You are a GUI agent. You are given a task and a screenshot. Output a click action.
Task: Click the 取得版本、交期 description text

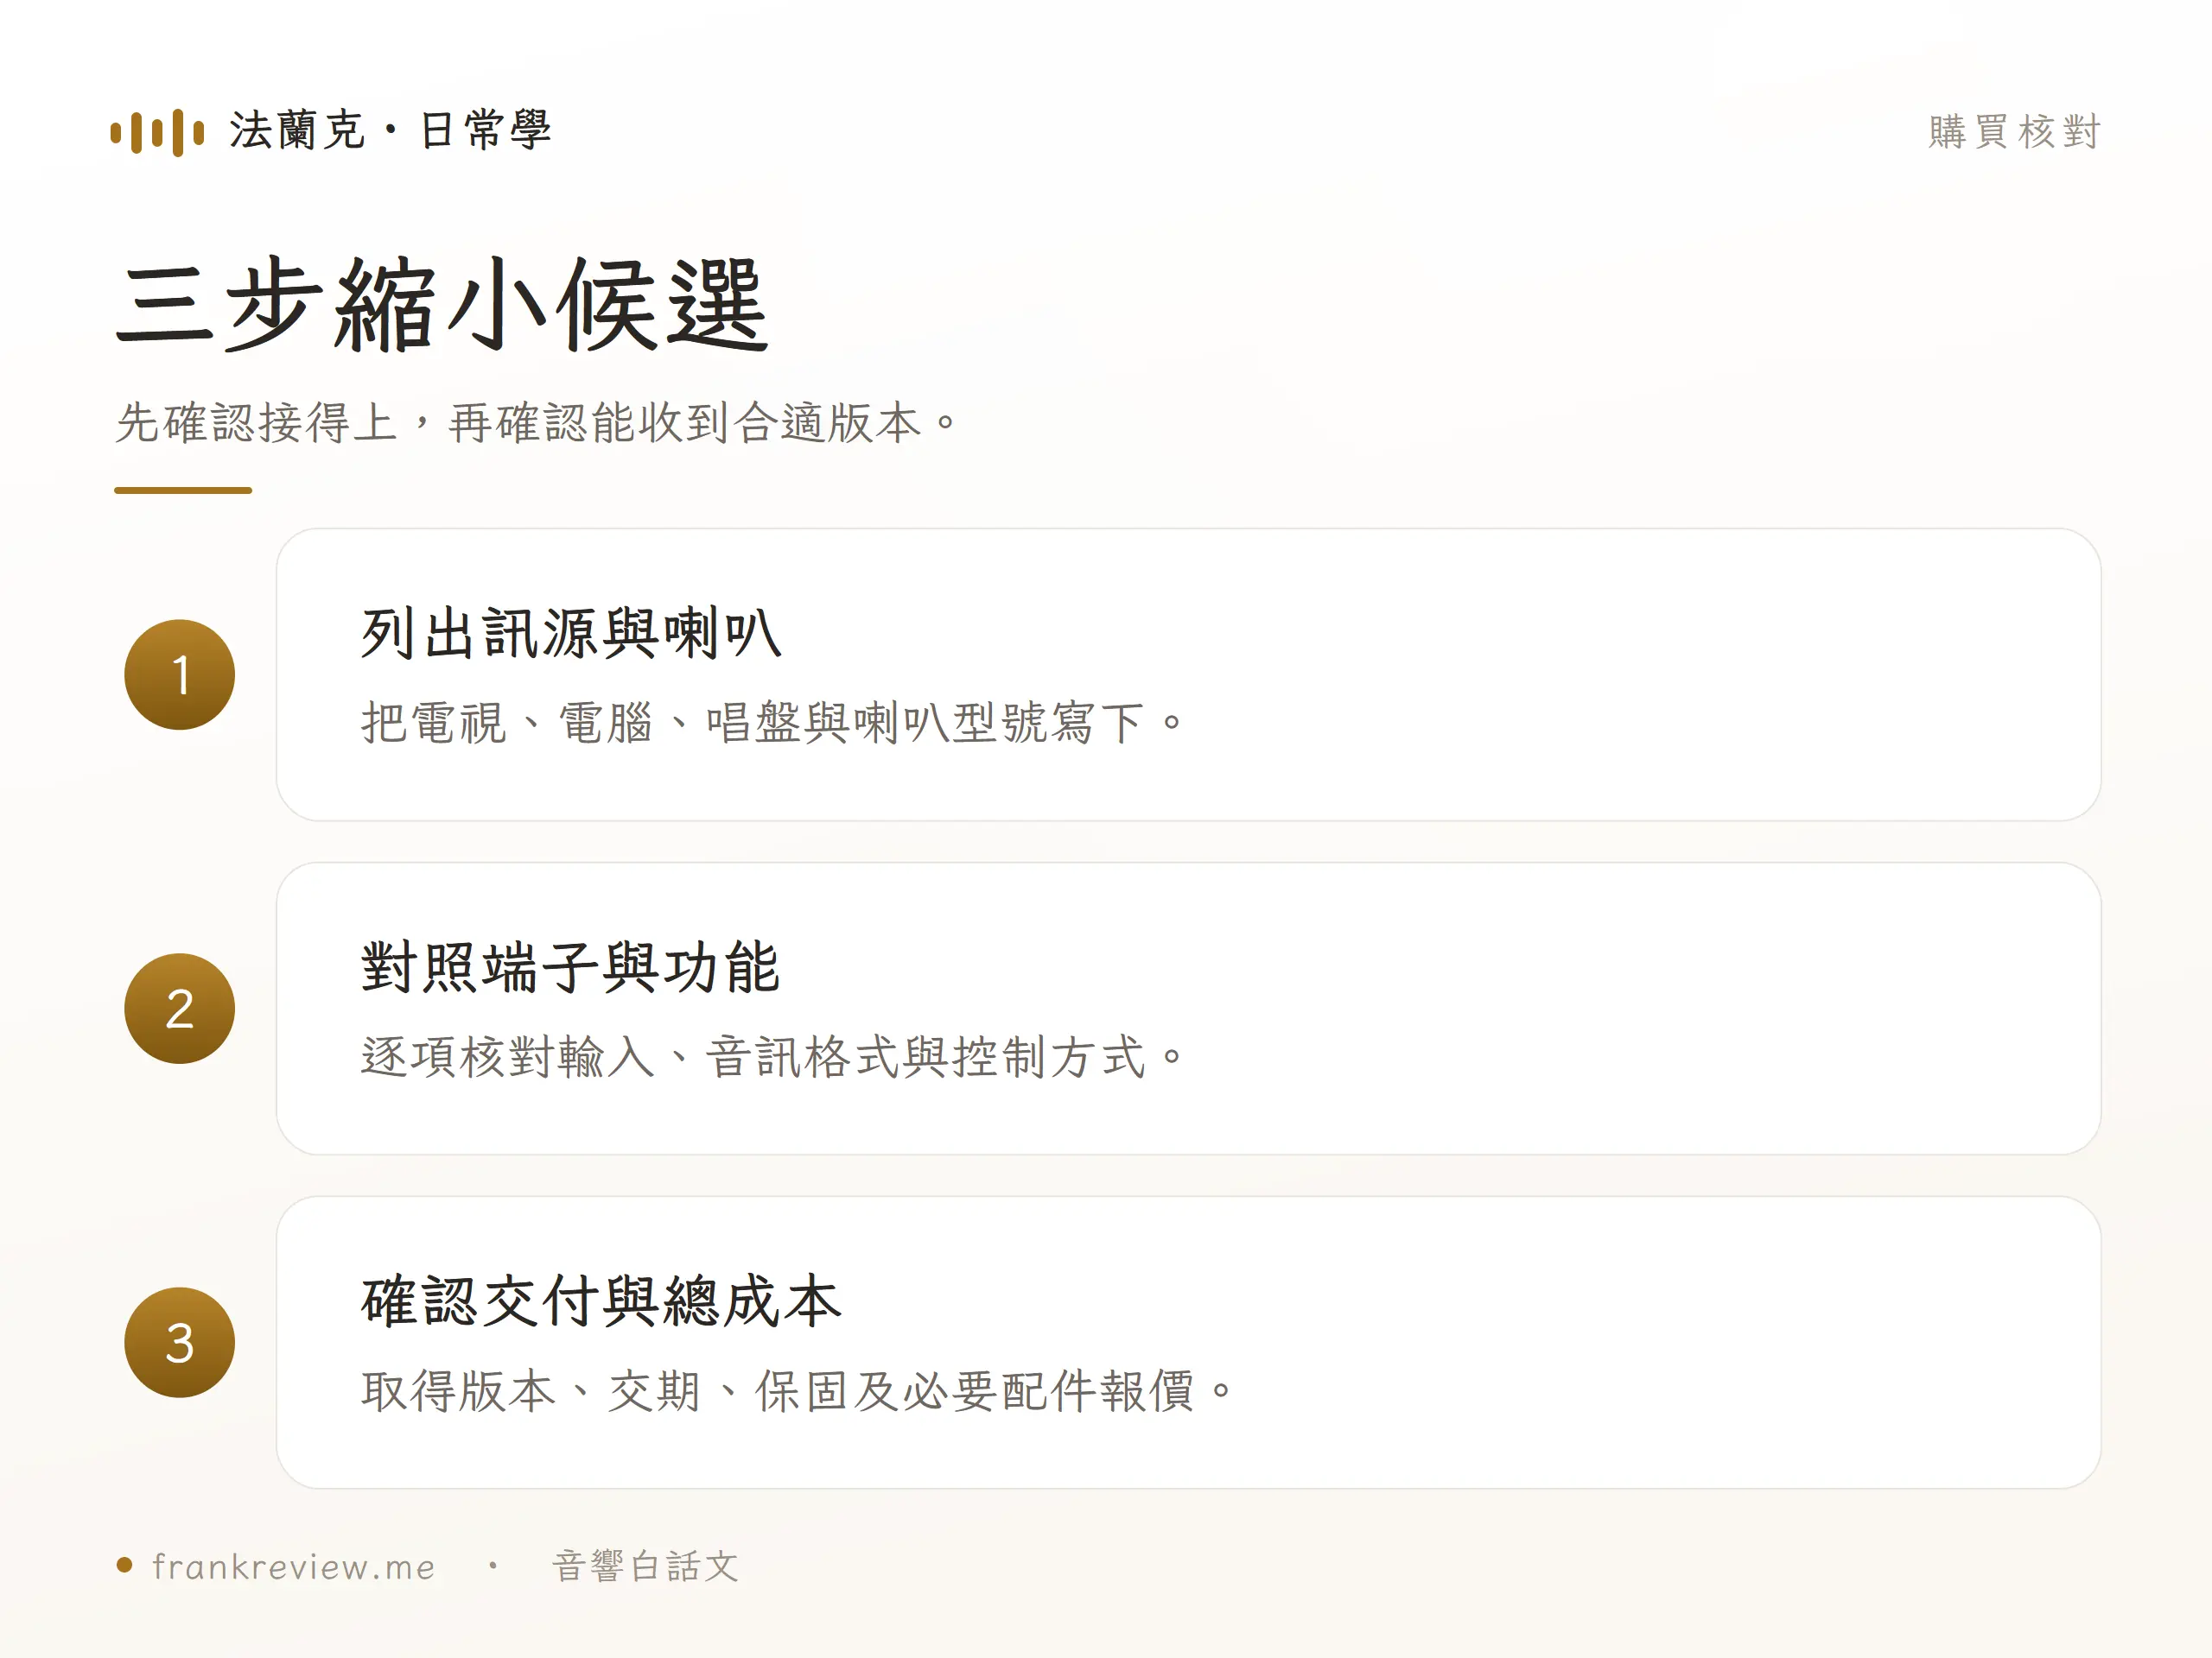click(x=798, y=1390)
